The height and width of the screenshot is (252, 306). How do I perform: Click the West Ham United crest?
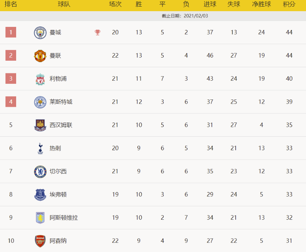40,125
